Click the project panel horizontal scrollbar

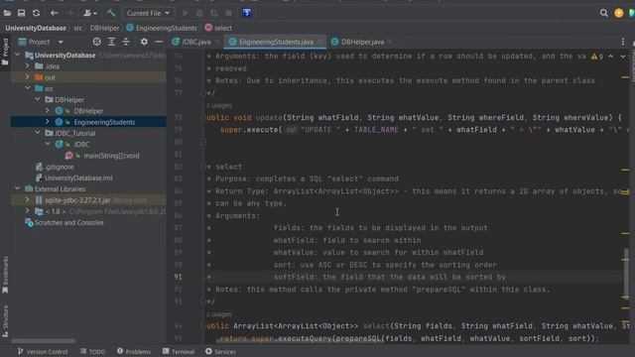click(43, 341)
